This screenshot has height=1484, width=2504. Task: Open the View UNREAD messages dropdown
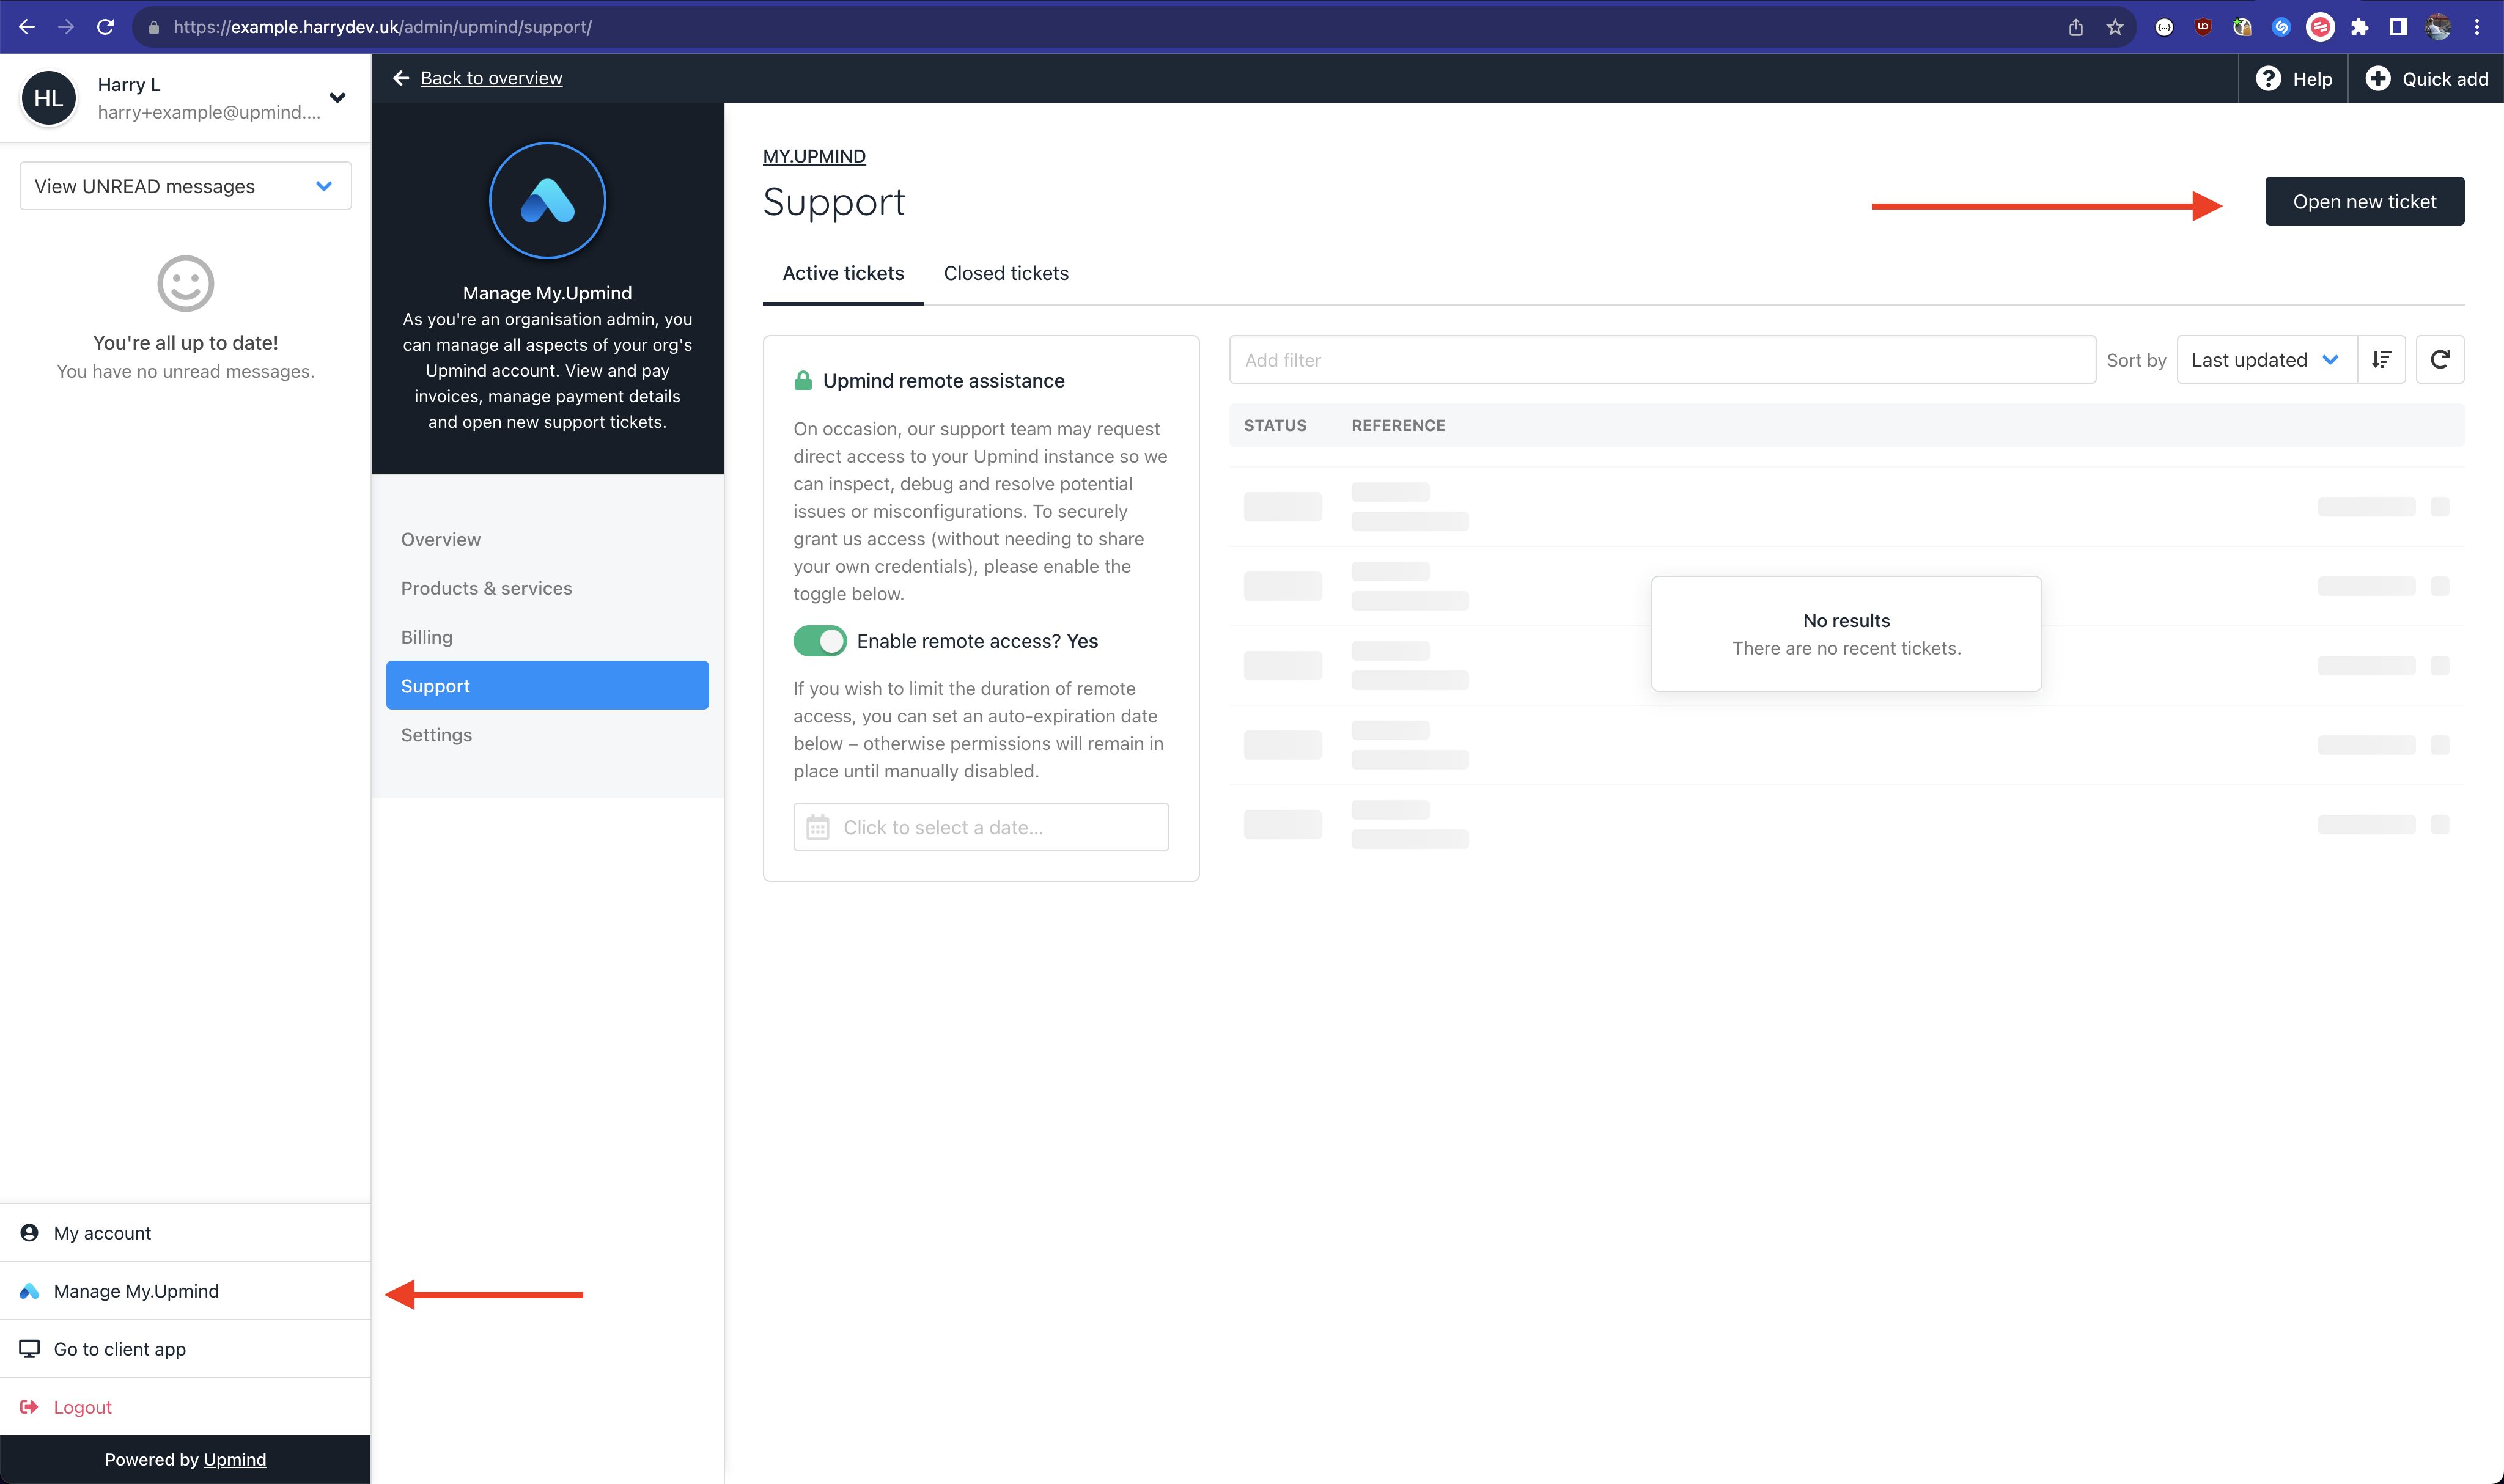[x=186, y=186]
